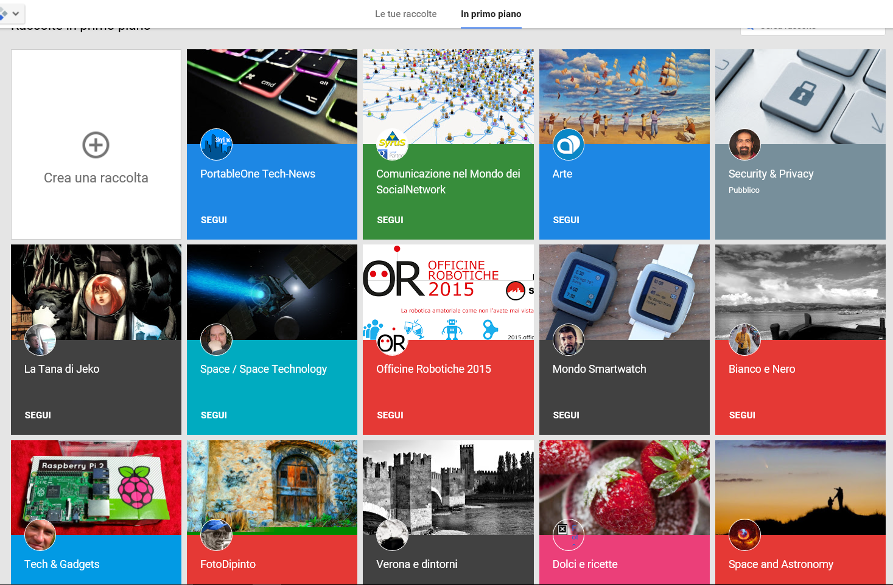Open the OR avatar on Officine Robotiche card
The image size is (893, 585).
point(392,340)
